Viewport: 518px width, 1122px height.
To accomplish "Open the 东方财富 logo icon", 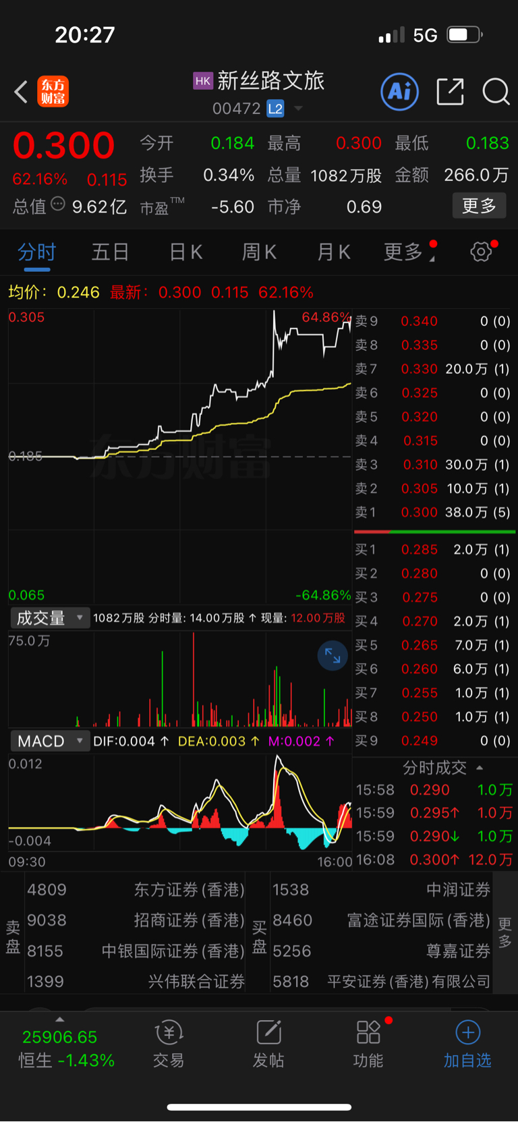I will 53,92.
